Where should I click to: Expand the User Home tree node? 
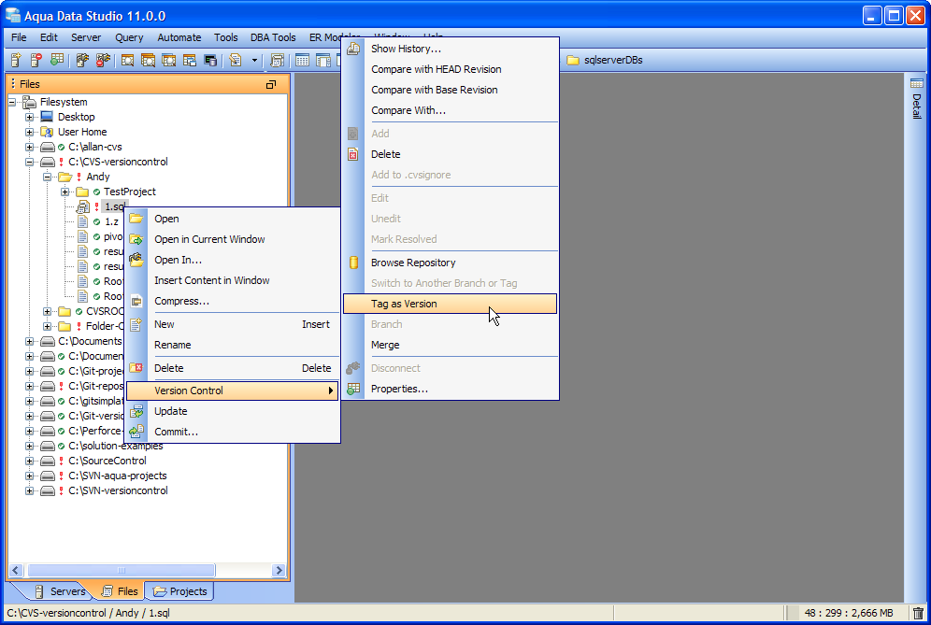(x=30, y=132)
